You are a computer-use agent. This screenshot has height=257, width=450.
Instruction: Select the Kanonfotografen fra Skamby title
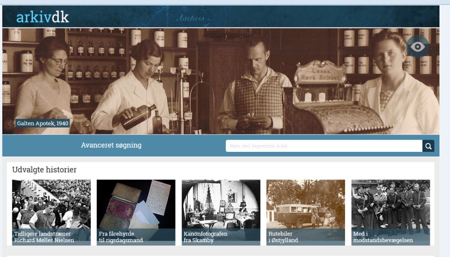[x=205, y=237]
